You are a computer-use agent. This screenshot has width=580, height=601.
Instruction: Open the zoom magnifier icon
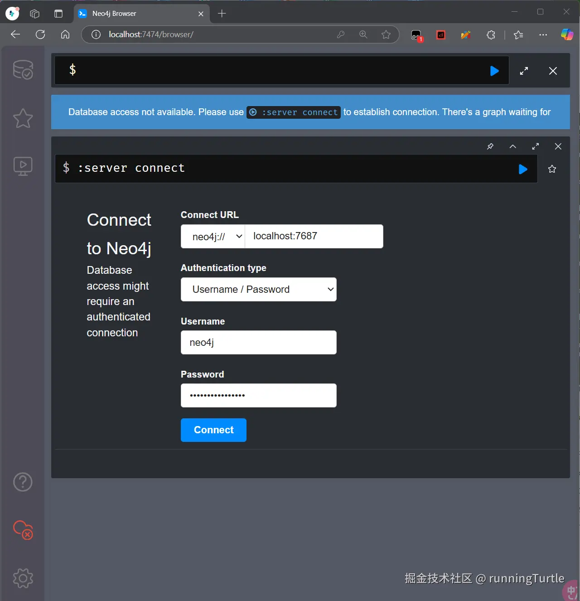click(x=363, y=34)
